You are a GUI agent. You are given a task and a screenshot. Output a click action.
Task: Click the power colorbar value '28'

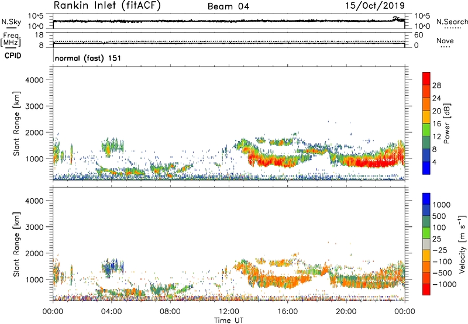tap(436, 85)
